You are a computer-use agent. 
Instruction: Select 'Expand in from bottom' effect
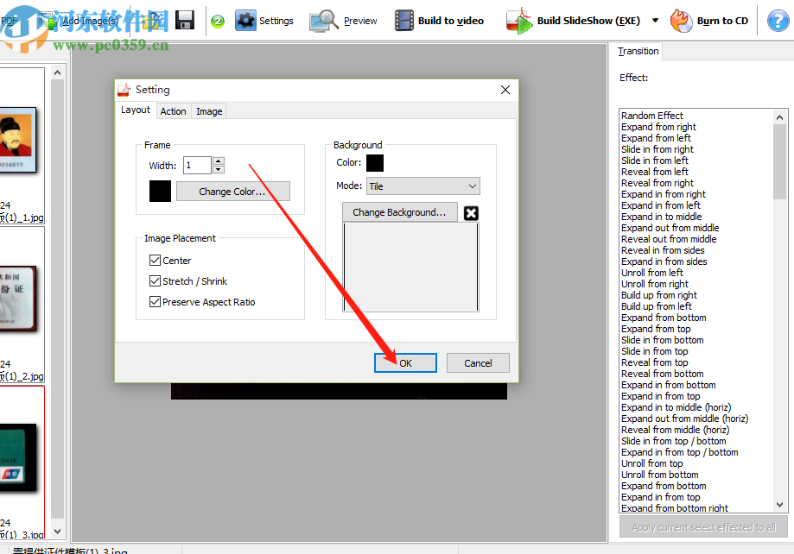pyautogui.click(x=669, y=385)
